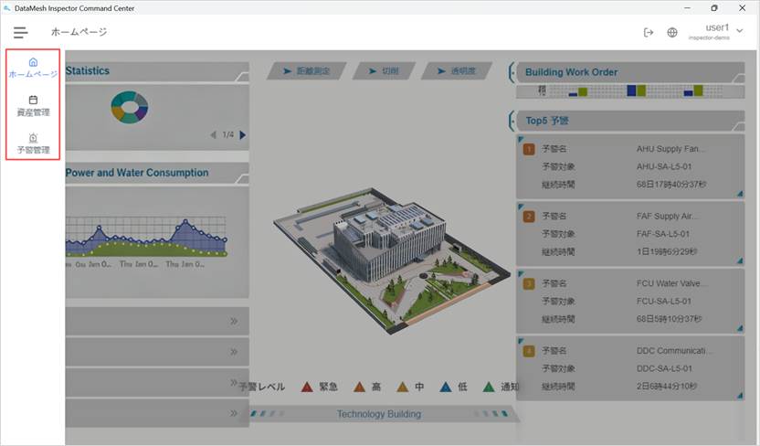The image size is (760, 446).
Task: Click the 低 blue triangle legend icon
Action: (x=444, y=387)
